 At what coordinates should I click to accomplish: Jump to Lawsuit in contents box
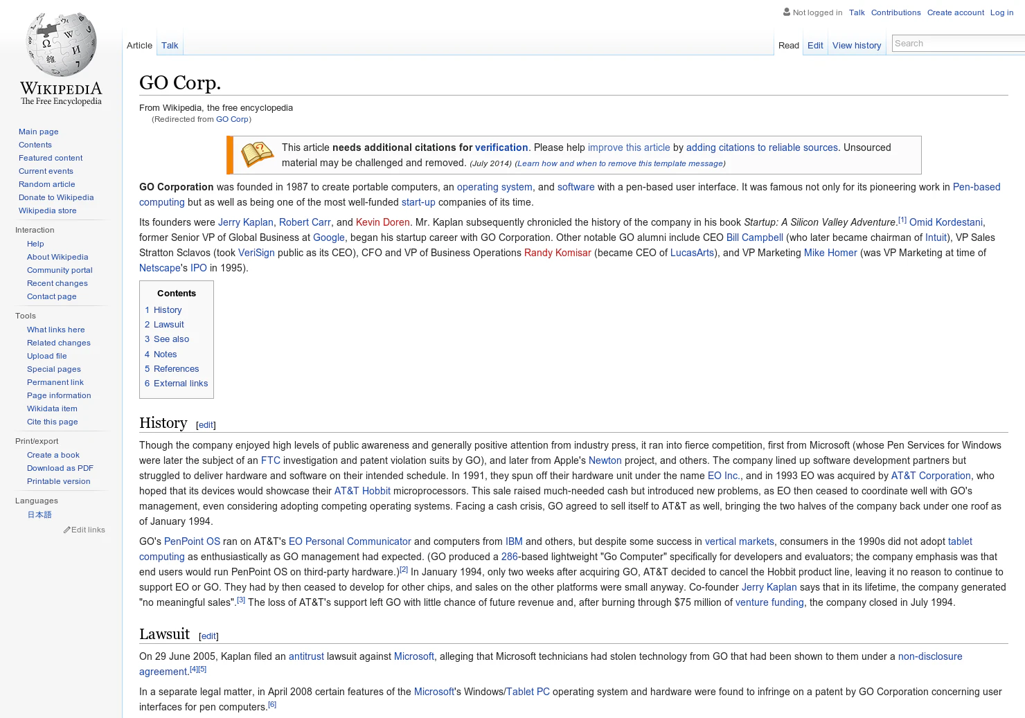[164, 325]
